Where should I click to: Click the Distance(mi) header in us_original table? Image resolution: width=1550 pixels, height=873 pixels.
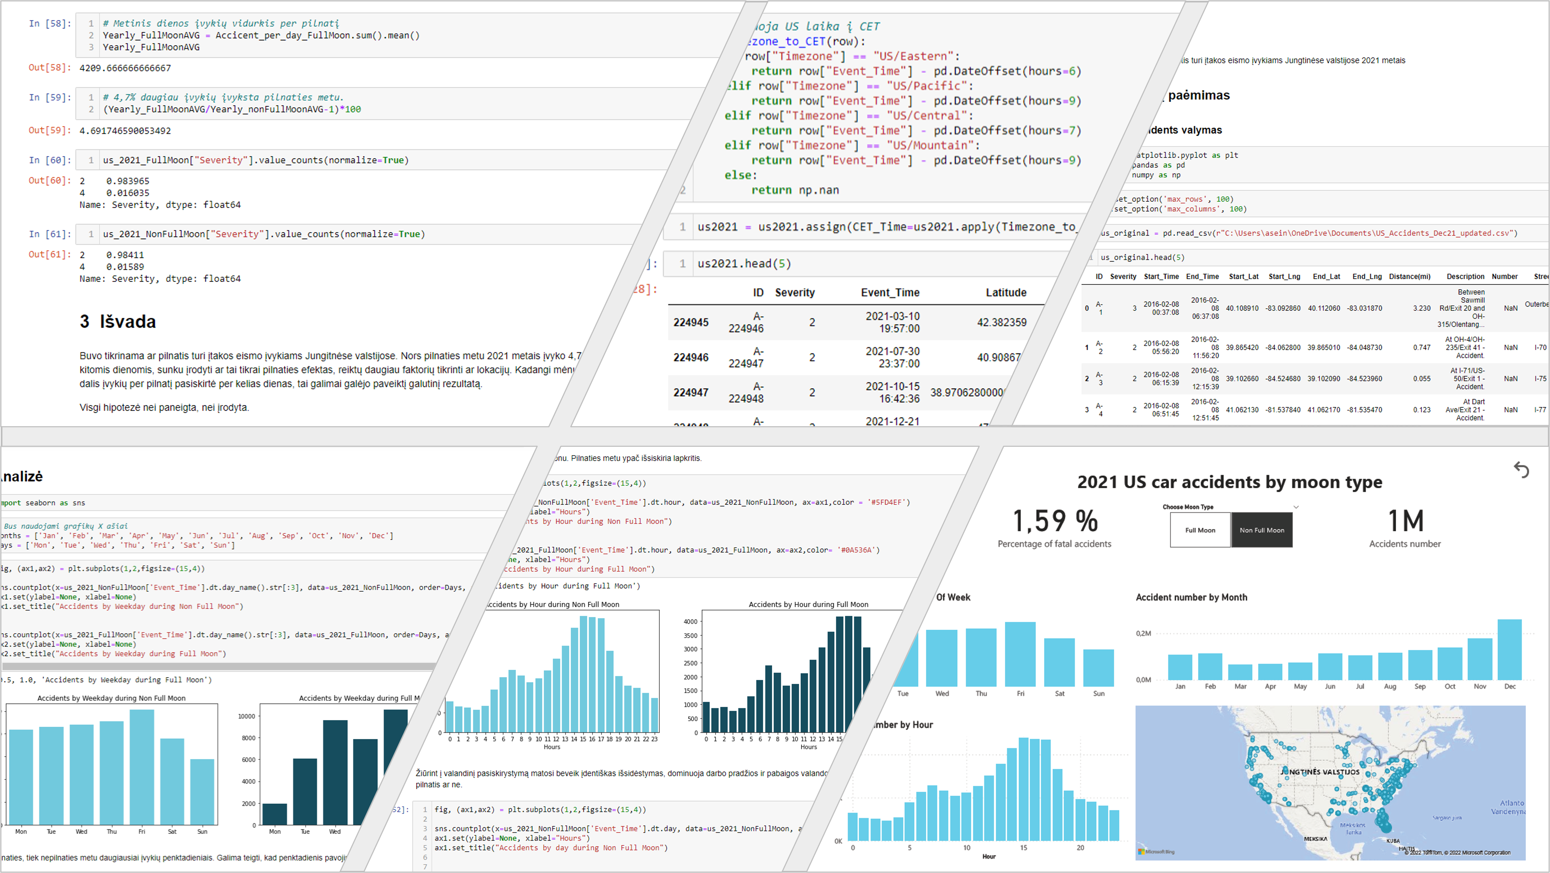pyautogui.click(x=1410, y=277)
